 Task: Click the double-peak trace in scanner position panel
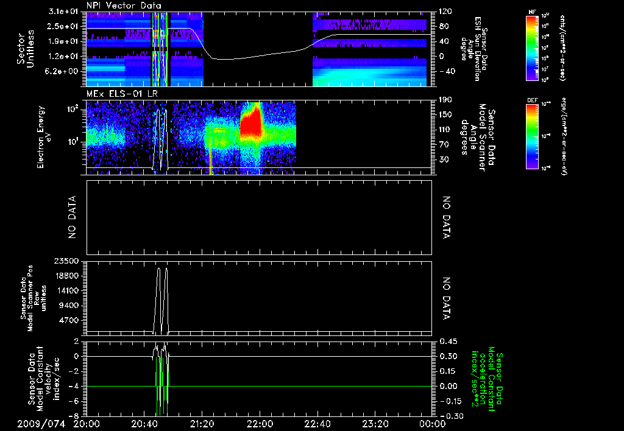pyautogui.click(x=162, y=301)
